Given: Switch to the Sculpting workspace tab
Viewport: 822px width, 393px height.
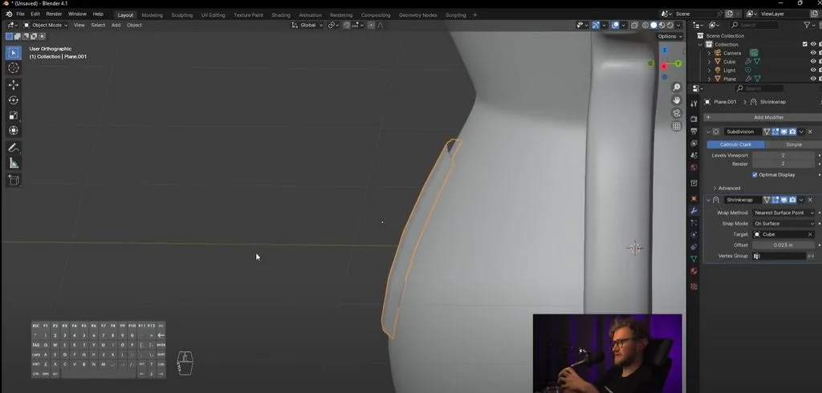Looking at the screenshot, I should pyautogui.click(x=182, y=15).
